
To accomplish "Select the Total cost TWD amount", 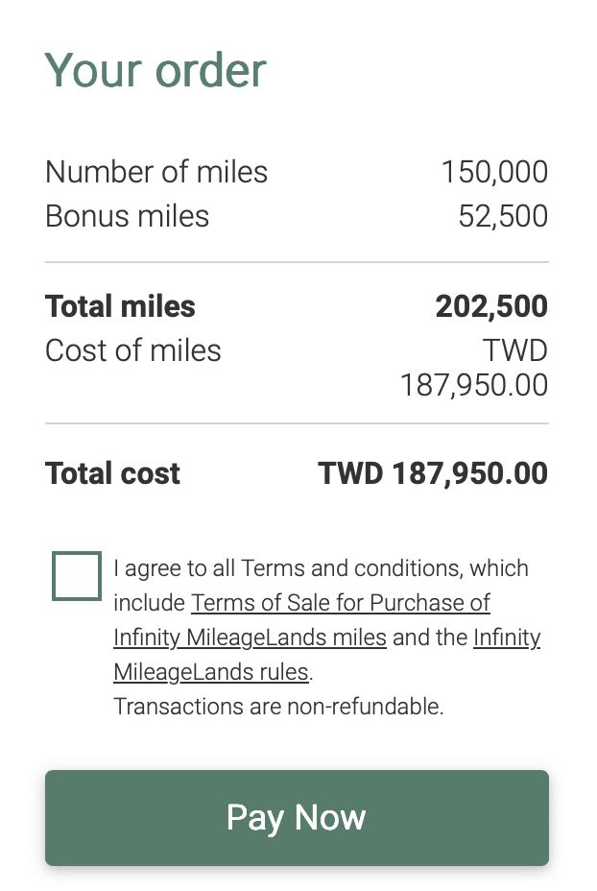I will [x=432, y=473].
